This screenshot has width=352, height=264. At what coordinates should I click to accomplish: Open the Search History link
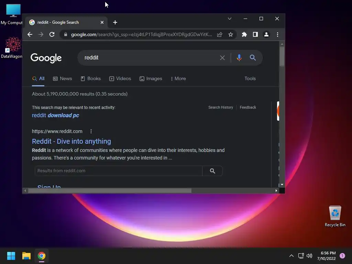(x=221, y=107)
